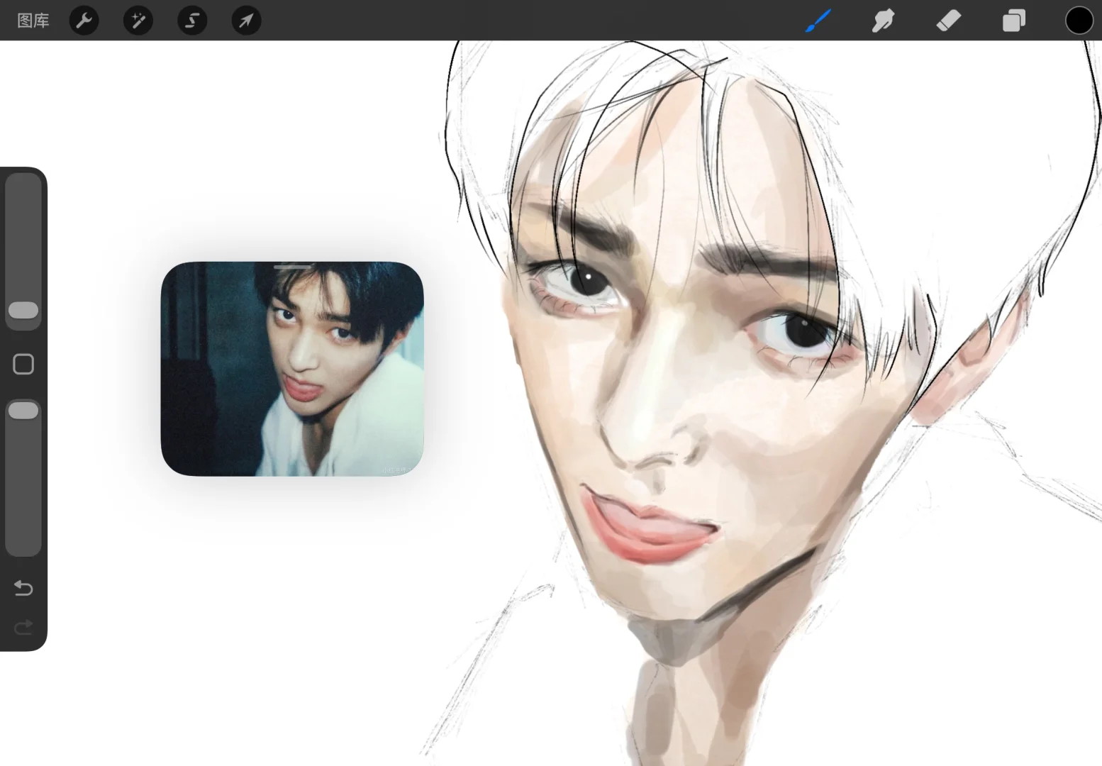Activate the Selection tool

192,21
